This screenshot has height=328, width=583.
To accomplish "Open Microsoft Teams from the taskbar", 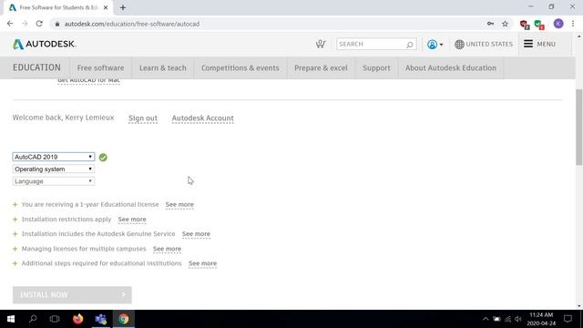I will [101, 319].
